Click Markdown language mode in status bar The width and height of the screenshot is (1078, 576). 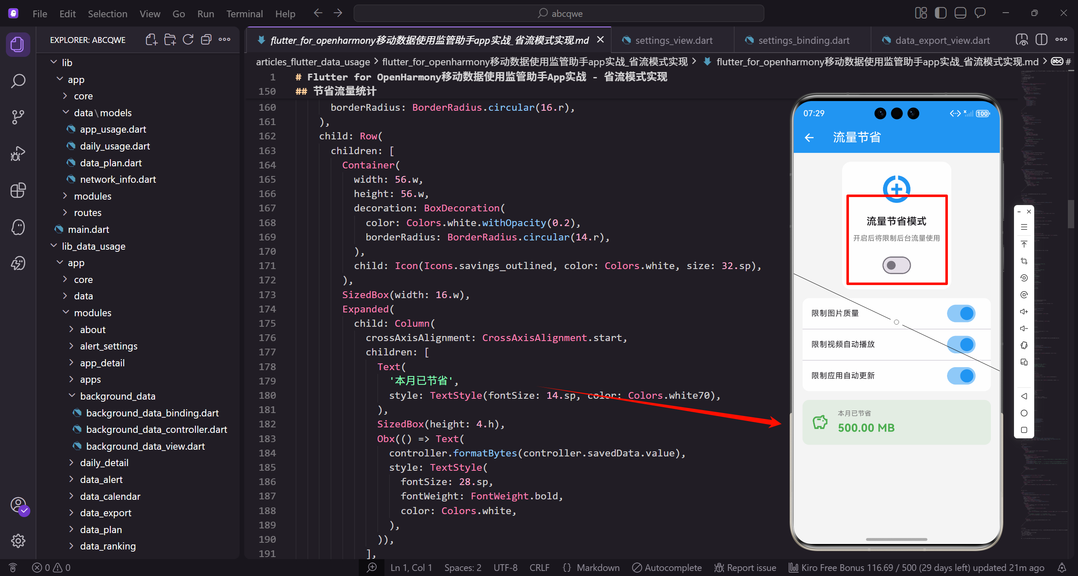click(598, 568)
